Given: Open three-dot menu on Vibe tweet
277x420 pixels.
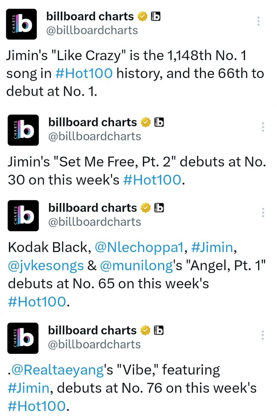Looking at the screenshot, I should (263, 335).
